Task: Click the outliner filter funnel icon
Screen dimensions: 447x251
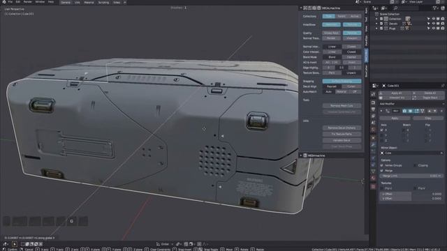Action: [x=434, y=8]
